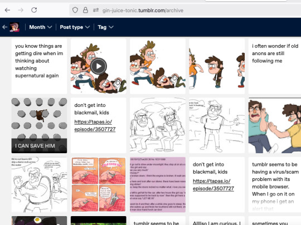The width and height of the screenshot is (301, 225).
Task: Open the old anons still following text post
Action: pos(275,66)
